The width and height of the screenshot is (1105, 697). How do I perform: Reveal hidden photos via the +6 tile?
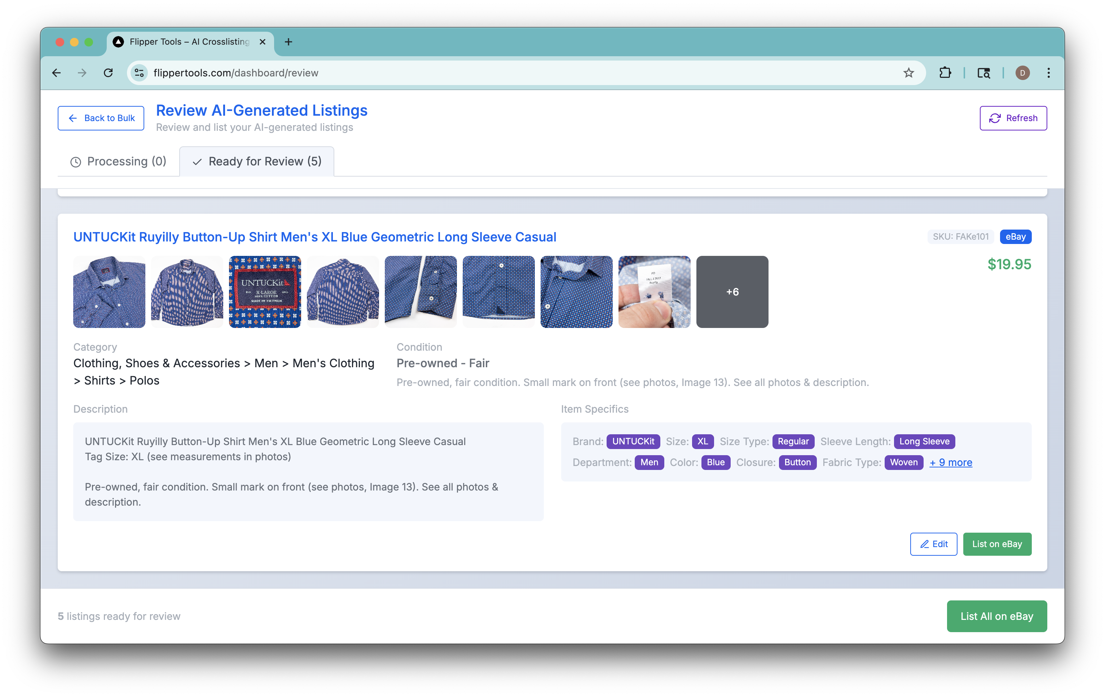click(732, 292)
